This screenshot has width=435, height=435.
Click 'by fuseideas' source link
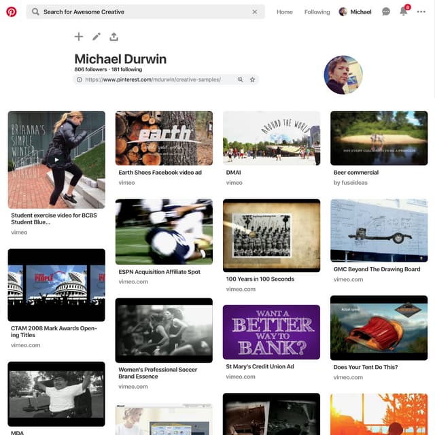(x=351, y=183)
